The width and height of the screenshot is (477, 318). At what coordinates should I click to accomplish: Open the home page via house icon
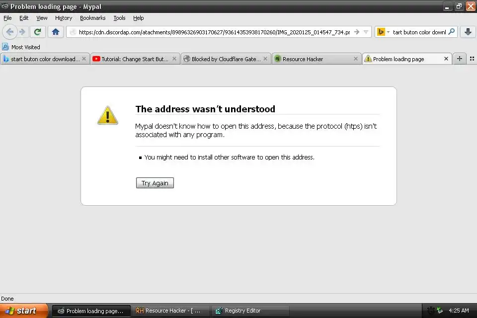[55, 32]
